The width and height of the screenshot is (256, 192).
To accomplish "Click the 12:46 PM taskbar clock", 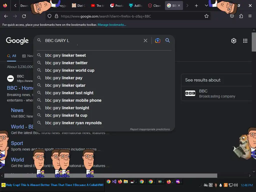I will tap(247, 185).
